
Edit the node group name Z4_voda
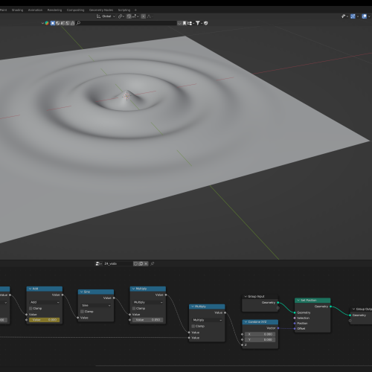tap(118, 263)
